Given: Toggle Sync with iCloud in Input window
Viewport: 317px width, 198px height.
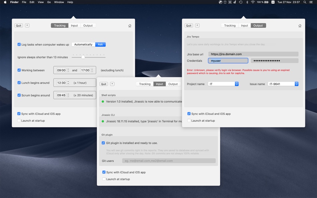Looking at the screenshot, I should click(x=104, y=172).
